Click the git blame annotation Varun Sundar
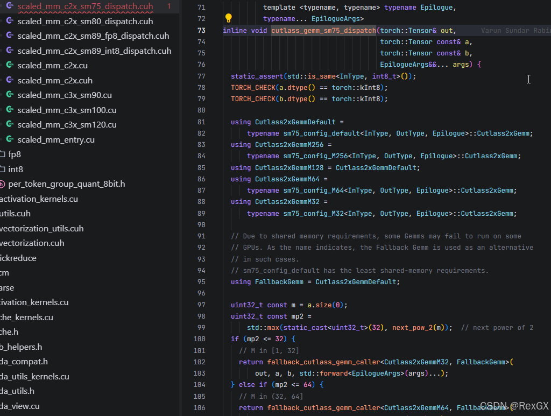551x416 pixels. click(x=516, y=31)
